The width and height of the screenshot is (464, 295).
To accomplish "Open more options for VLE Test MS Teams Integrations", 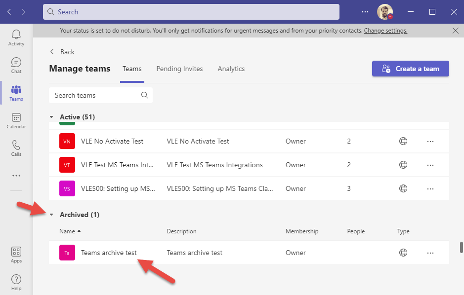I will click(x=430, y=165).
